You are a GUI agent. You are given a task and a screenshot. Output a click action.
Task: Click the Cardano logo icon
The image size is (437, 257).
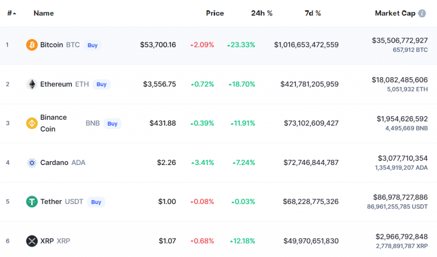coord(32,162)
